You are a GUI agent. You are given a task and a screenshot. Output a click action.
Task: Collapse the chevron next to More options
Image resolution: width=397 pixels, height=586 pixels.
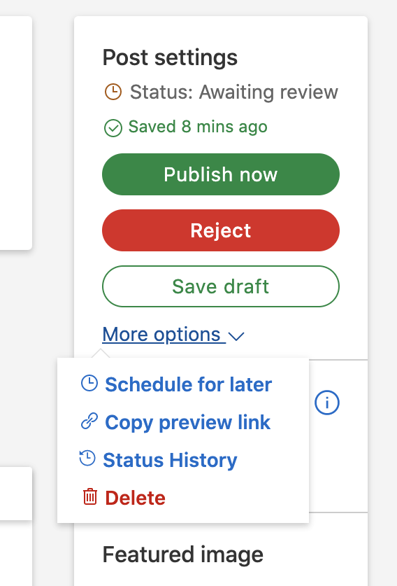click(x=236, y=336)
